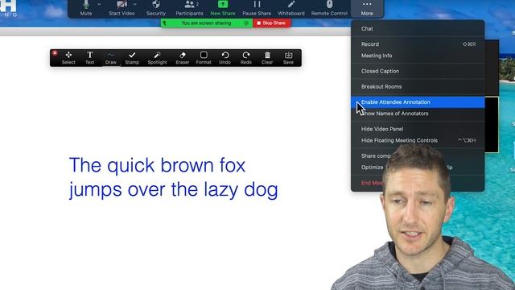This screenshot has height=290, width=515.
Task: Select Hide Video Panel
Action: (418, 129)
